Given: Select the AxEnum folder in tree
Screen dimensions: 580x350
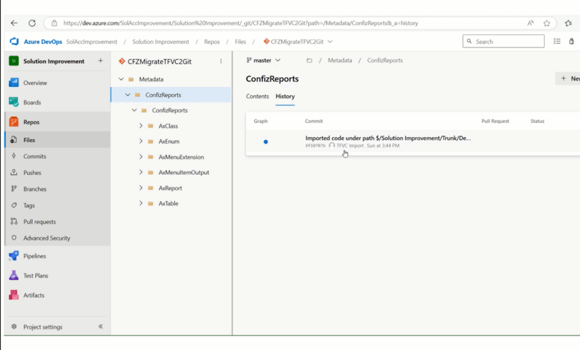Looking at the screenshot, I should (x=169, y=141).
